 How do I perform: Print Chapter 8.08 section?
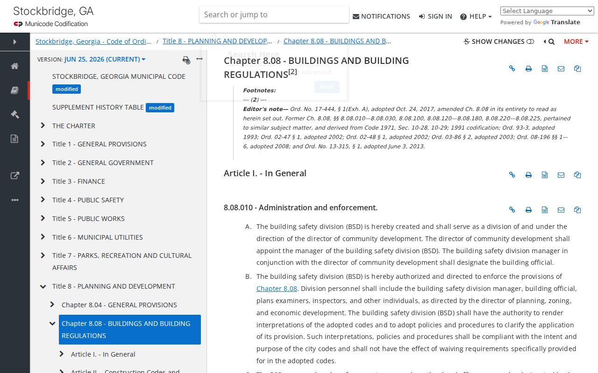pos(528,69)
